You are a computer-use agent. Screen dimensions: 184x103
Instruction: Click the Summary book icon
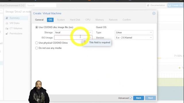7,18
